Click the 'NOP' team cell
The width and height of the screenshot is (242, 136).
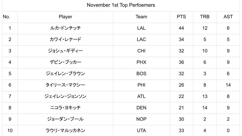(x=141, y=119)
